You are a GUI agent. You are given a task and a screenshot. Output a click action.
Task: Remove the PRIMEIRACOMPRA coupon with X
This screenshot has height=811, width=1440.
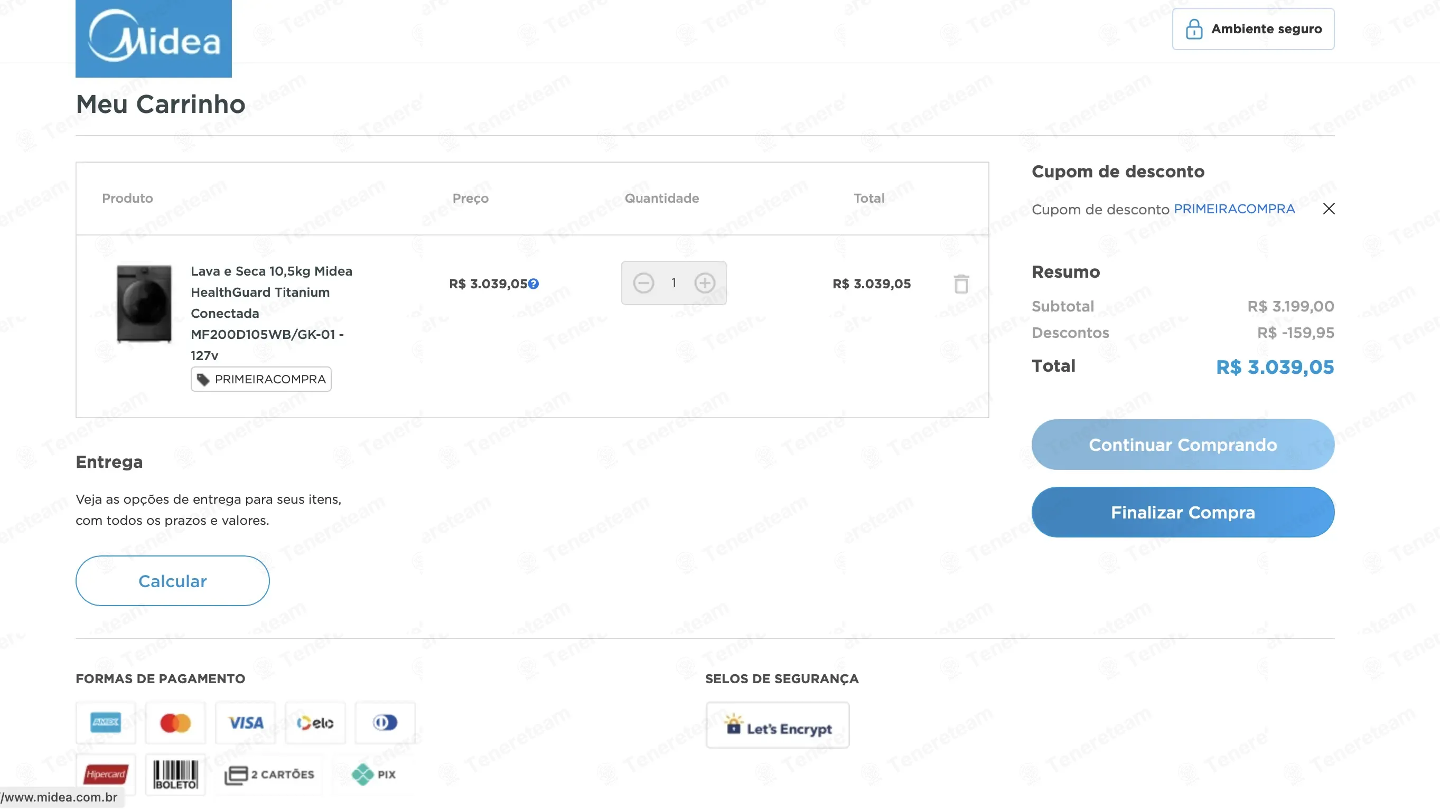coord(1329,209)
